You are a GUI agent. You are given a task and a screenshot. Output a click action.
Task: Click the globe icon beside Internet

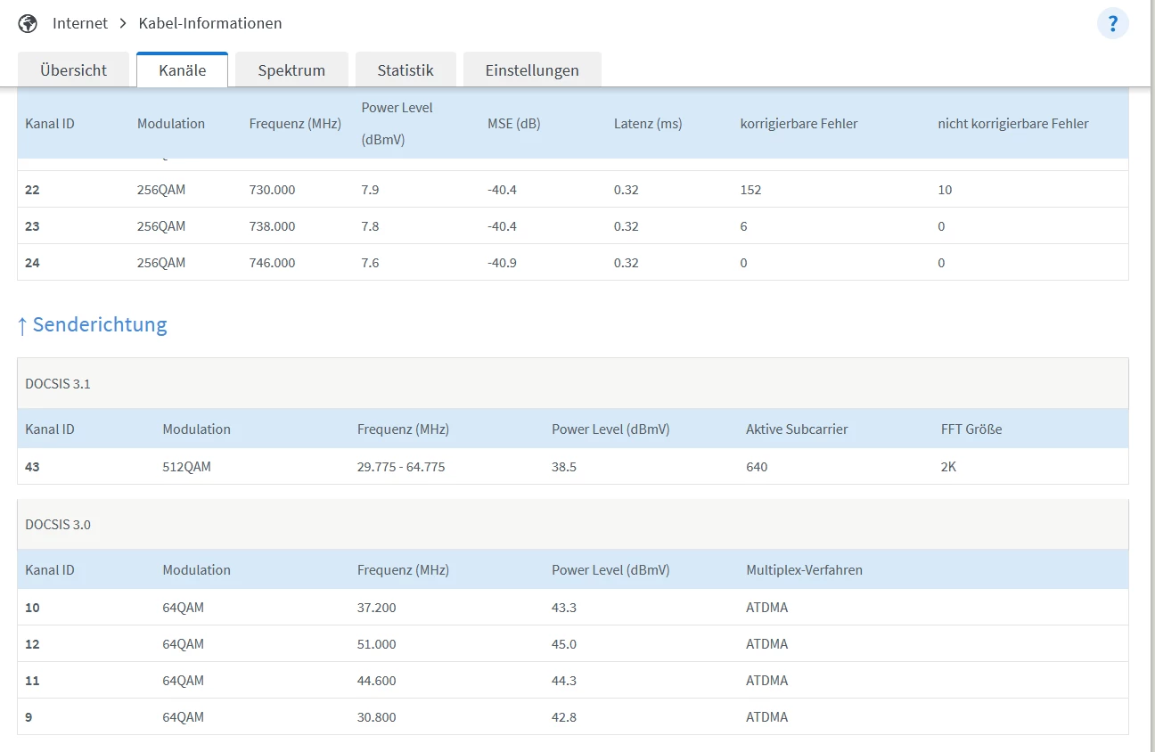pyautogui.click(x=28, y=23)
